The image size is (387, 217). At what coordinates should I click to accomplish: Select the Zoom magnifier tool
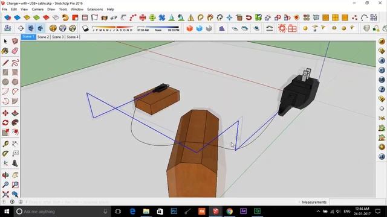tap(5, 184)
